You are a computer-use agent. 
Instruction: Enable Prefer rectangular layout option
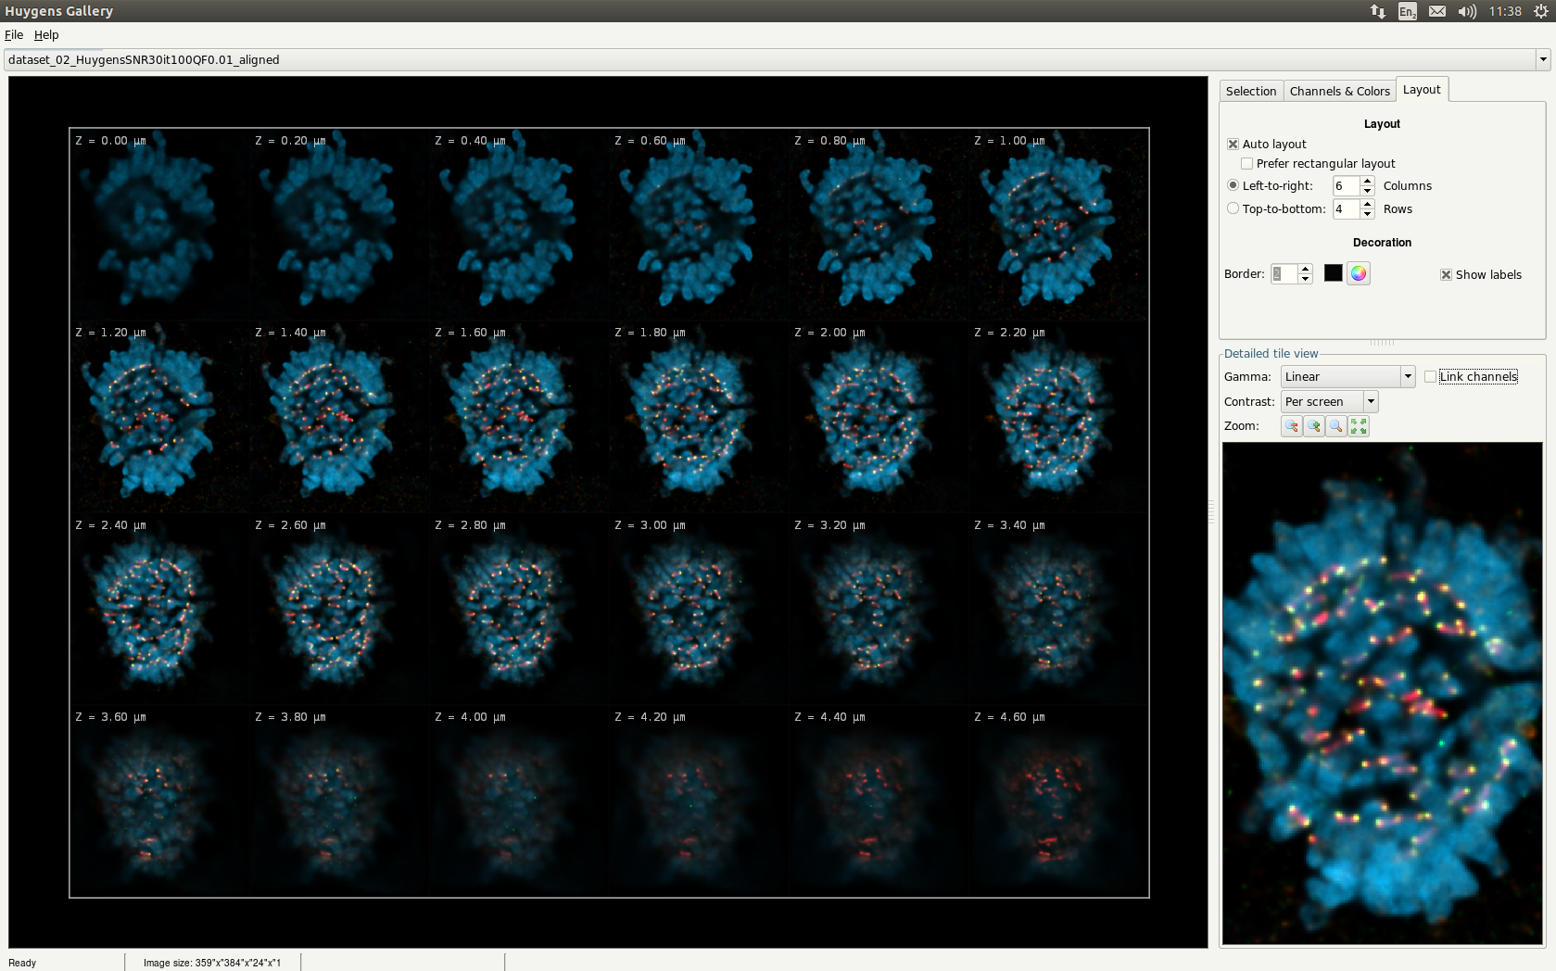[x=1246, y=164]
